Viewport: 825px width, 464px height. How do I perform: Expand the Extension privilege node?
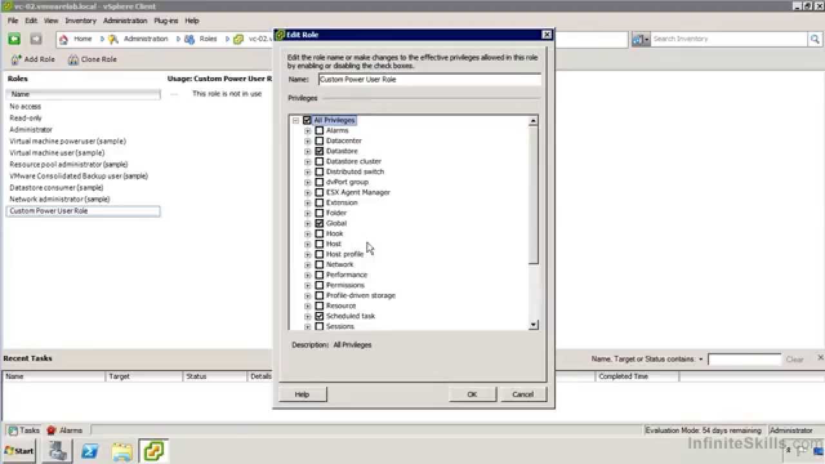(x=307, y=203)
